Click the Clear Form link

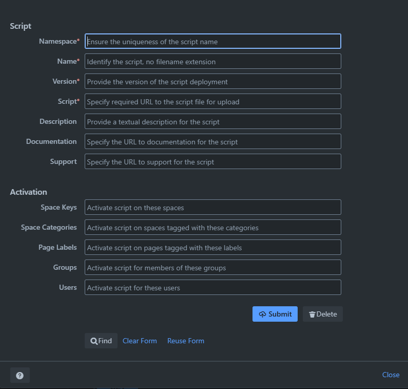tap(140, 341)
